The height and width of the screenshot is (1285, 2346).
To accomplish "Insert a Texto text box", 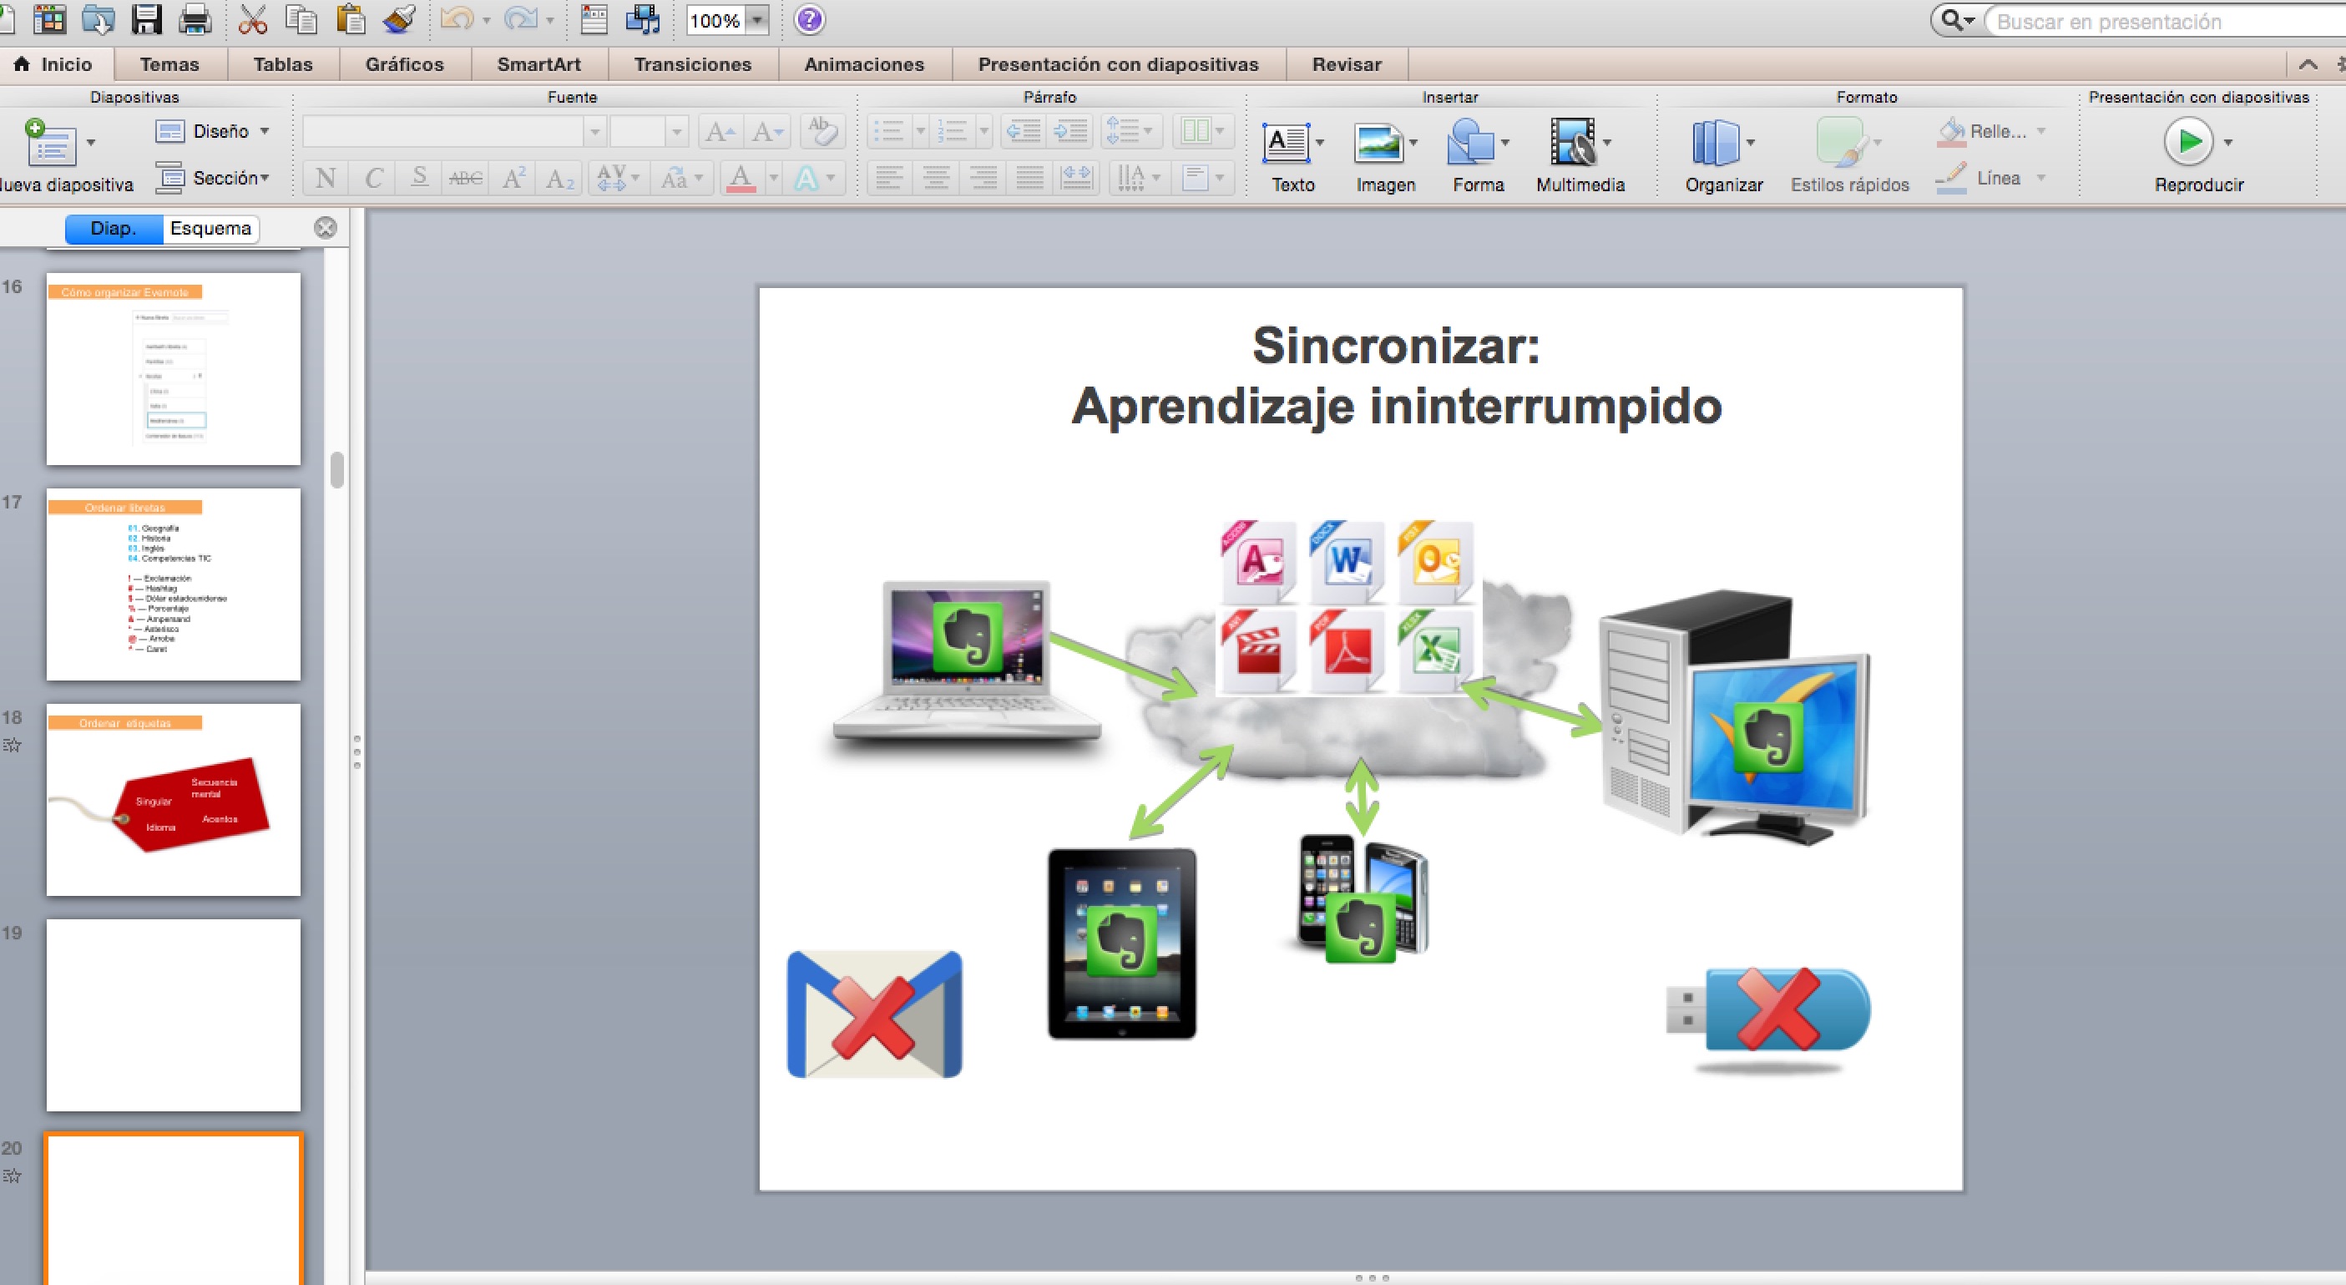I will 1286,143.
